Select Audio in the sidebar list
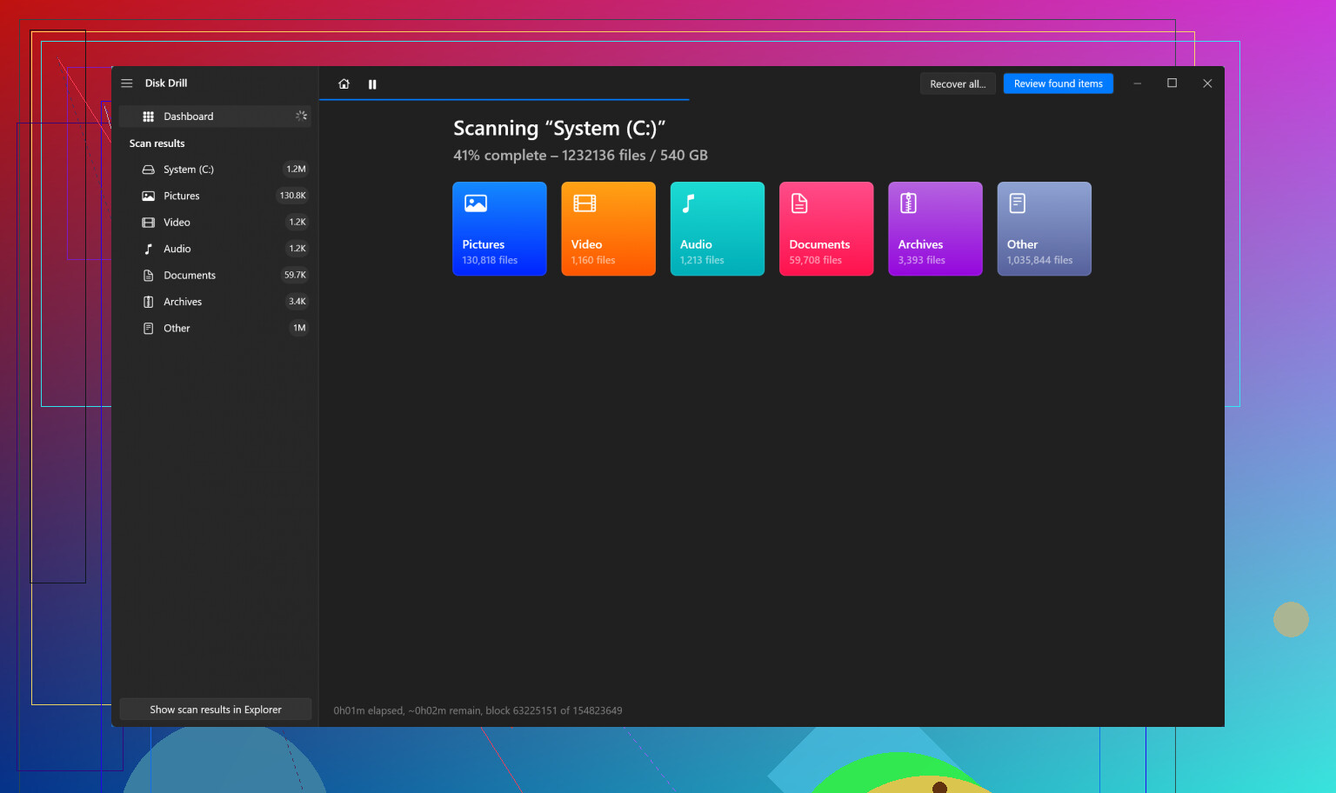The image size is (1336, 793). (x=177, y=250)
